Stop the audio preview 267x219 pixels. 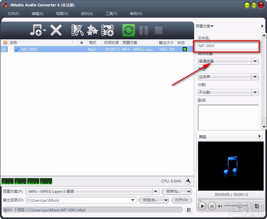click(212, 206)
